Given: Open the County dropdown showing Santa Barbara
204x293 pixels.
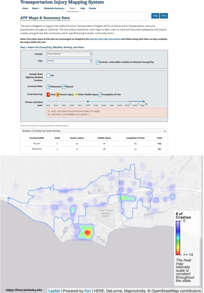Looking at the screenshot, I should (x=69, y=54).
